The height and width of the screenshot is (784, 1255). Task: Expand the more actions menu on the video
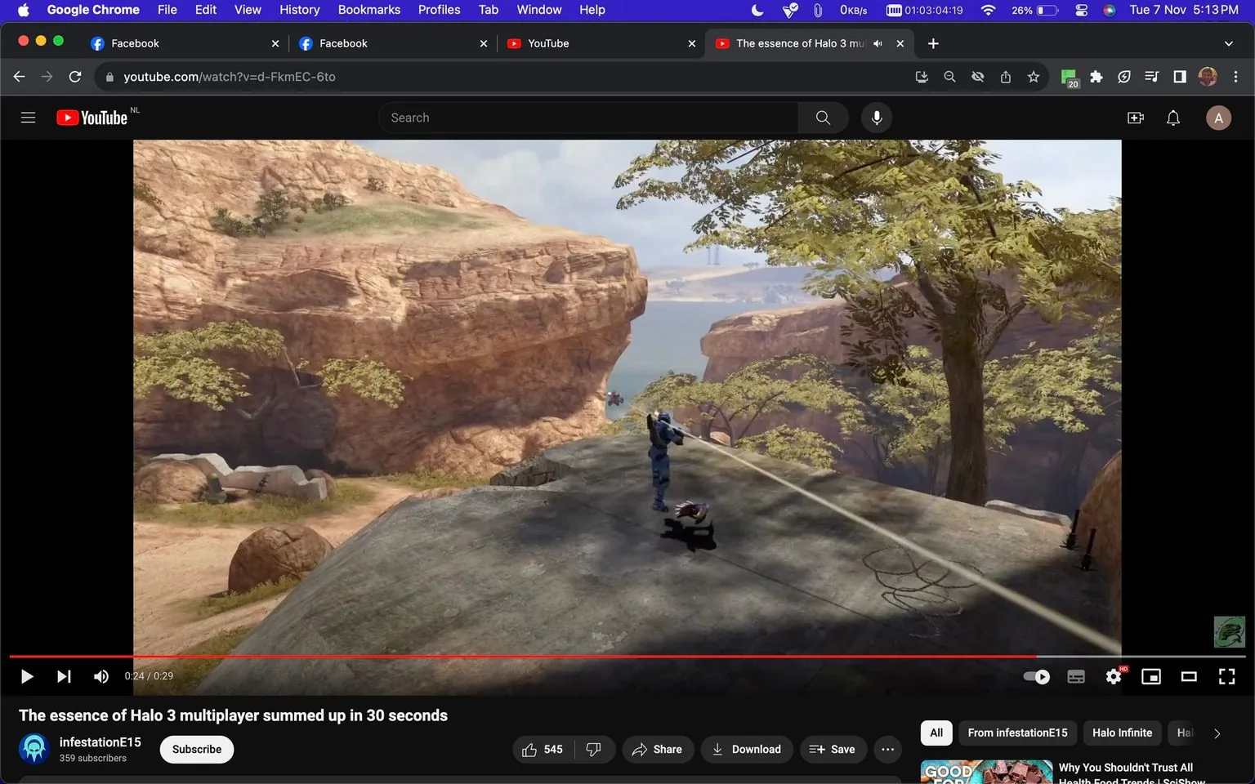pyautogui.click(x=887, y=749)
